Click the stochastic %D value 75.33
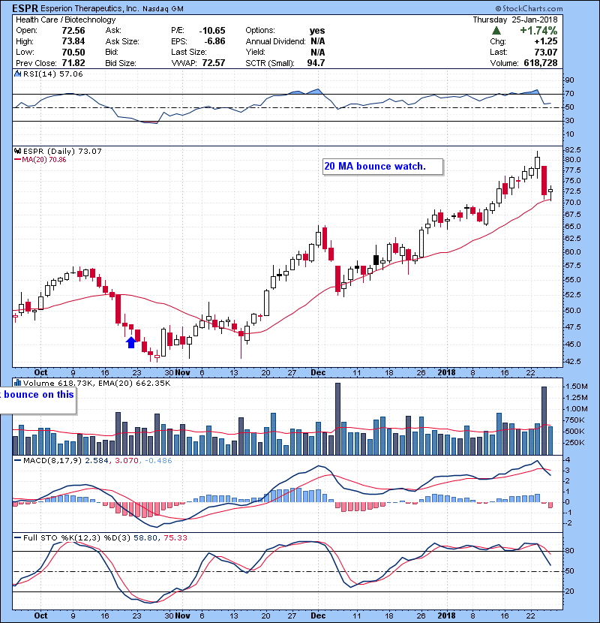The width and height of the screenshot is (600, 623). (175, 537)
